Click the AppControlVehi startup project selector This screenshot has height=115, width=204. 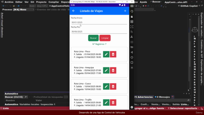click(59, 6)
